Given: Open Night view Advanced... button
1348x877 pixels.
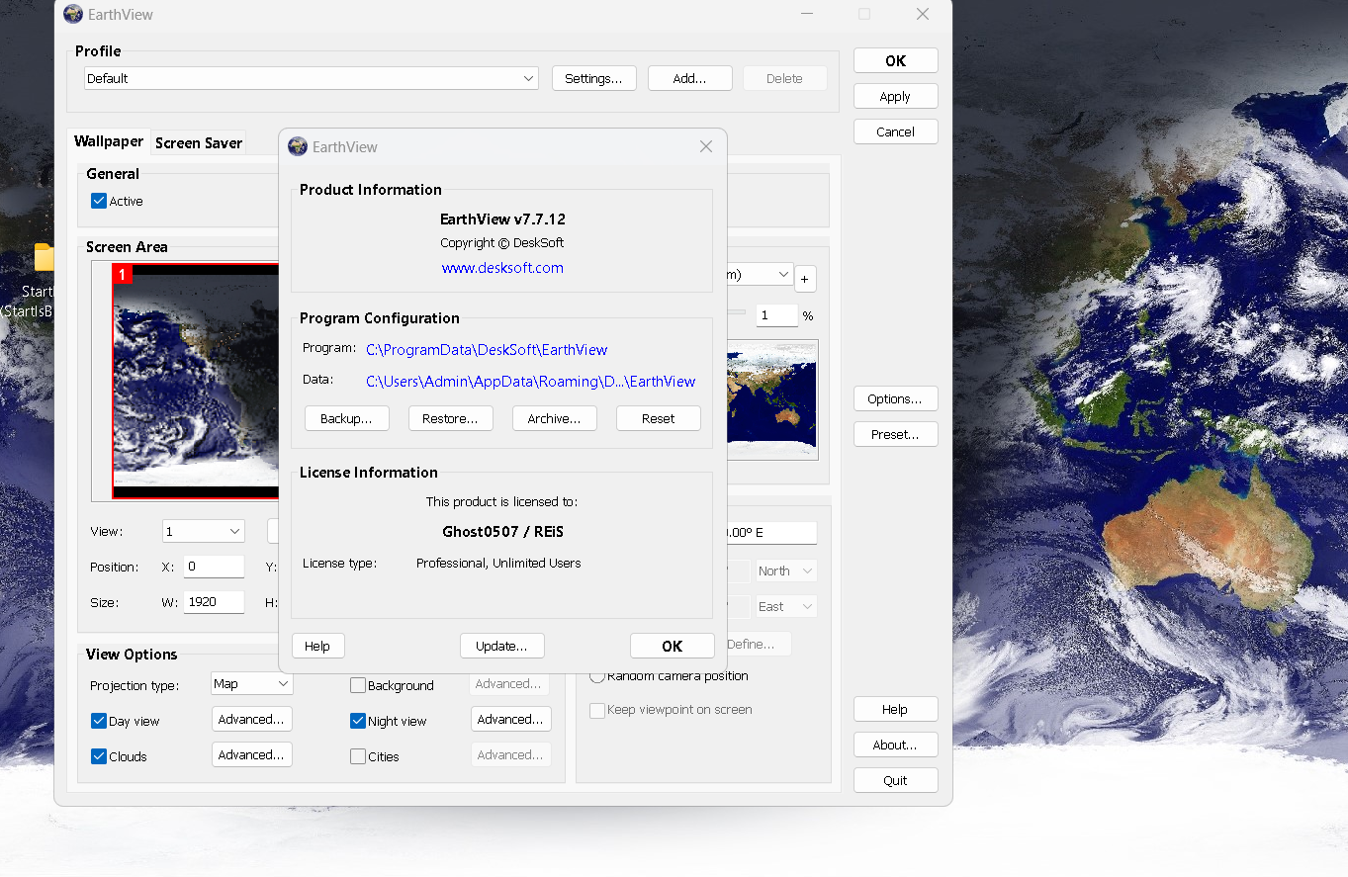Looking at the screenshot, I should [510, 719].
